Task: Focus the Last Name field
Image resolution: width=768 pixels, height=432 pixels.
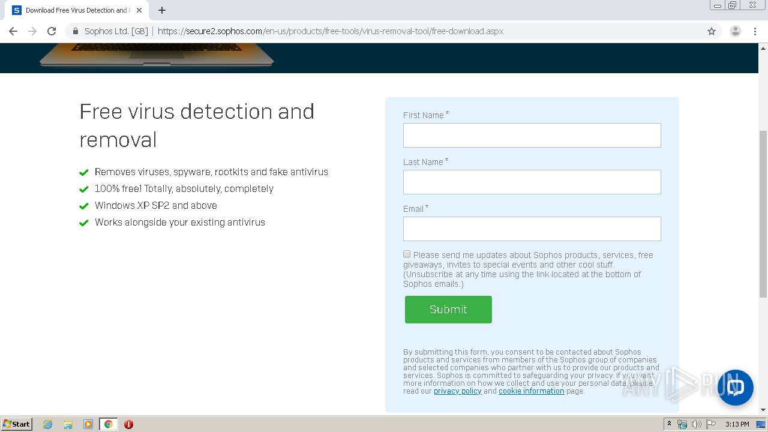Action: click(x=532, y=182)
